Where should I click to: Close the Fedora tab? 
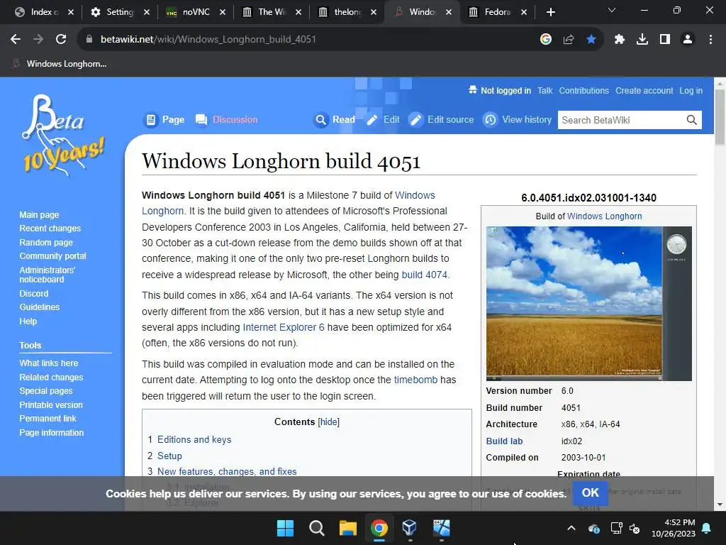point(524,12)
